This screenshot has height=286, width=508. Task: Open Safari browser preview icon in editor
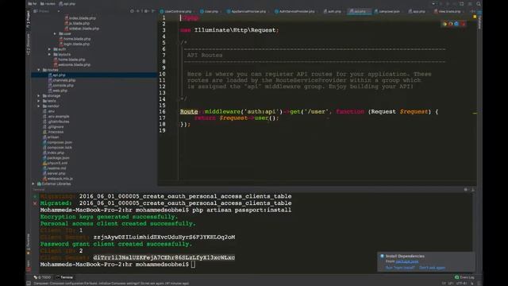point(456,24)
